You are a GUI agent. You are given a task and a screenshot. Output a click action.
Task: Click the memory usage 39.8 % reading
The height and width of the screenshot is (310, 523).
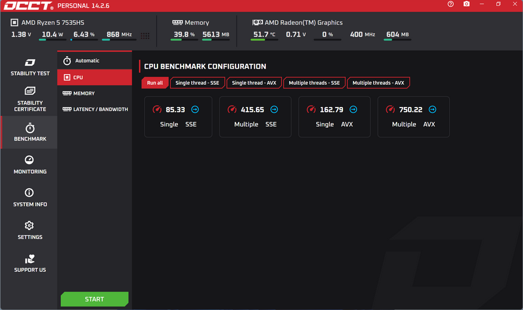click(x=184, y=35)
